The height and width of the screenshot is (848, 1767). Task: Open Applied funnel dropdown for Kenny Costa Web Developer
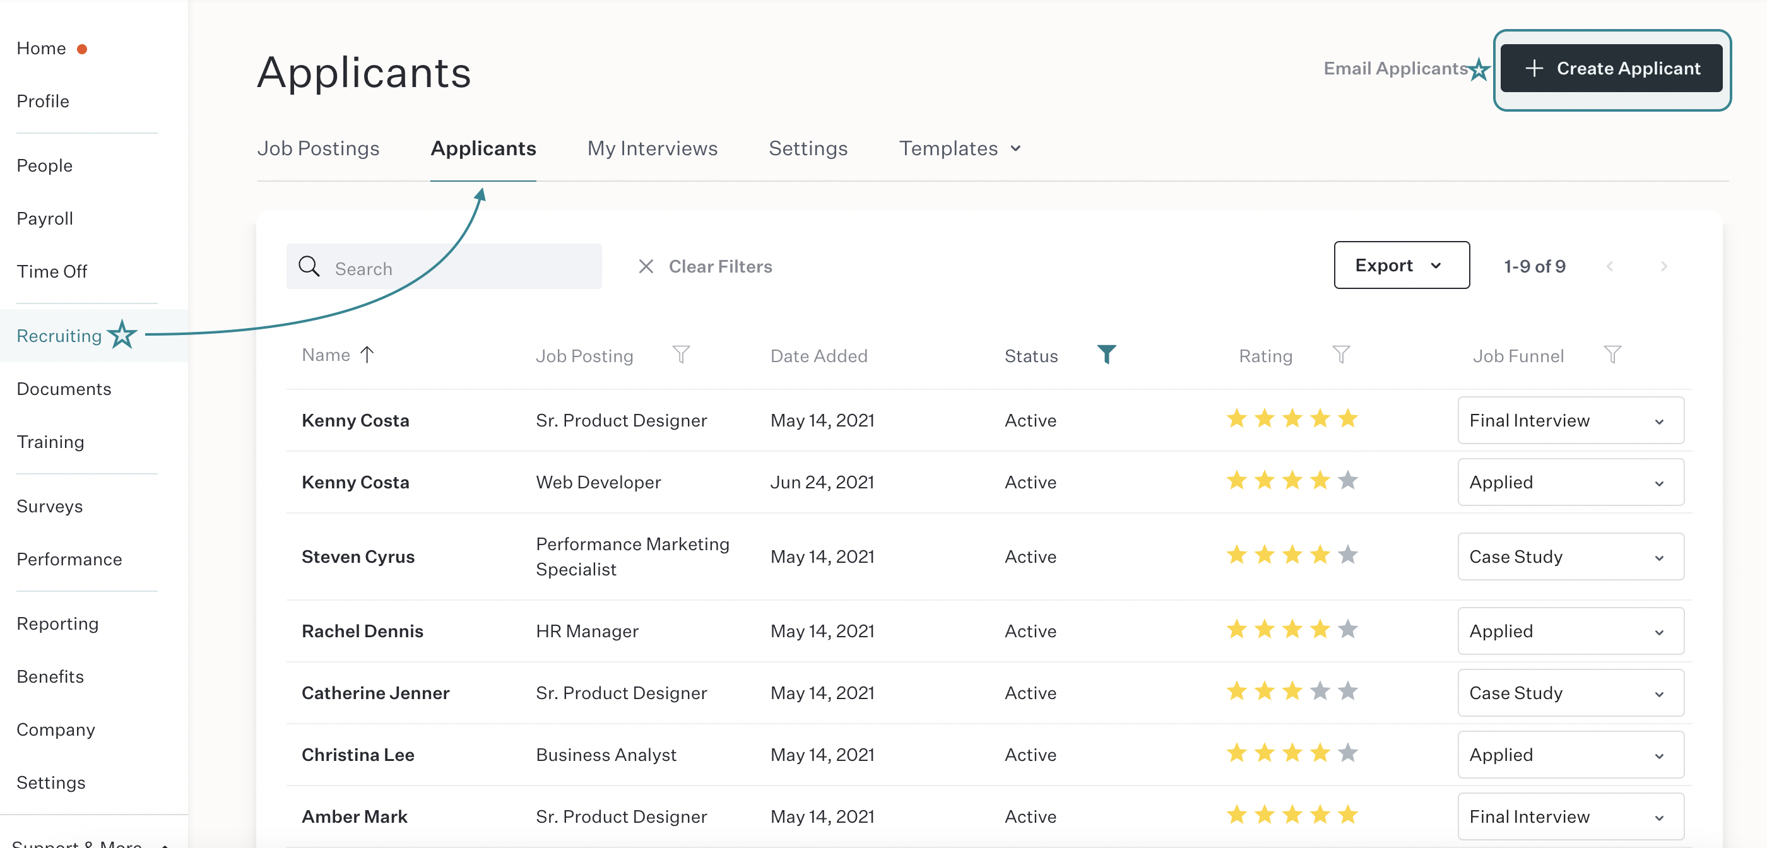pos(1571,482)
